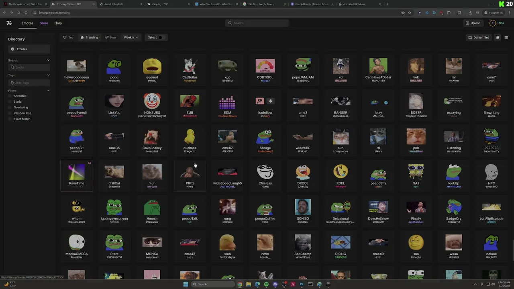This screenshot has width=514, height=289.
Task: Open the Default Set selector
Action: (x=479, y=37)
